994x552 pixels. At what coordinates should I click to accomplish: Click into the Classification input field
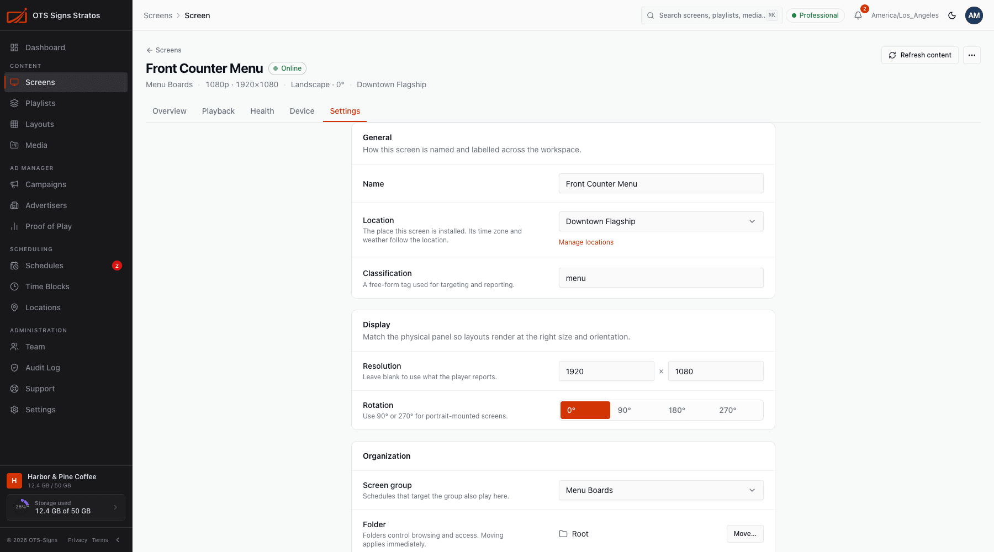661,278
